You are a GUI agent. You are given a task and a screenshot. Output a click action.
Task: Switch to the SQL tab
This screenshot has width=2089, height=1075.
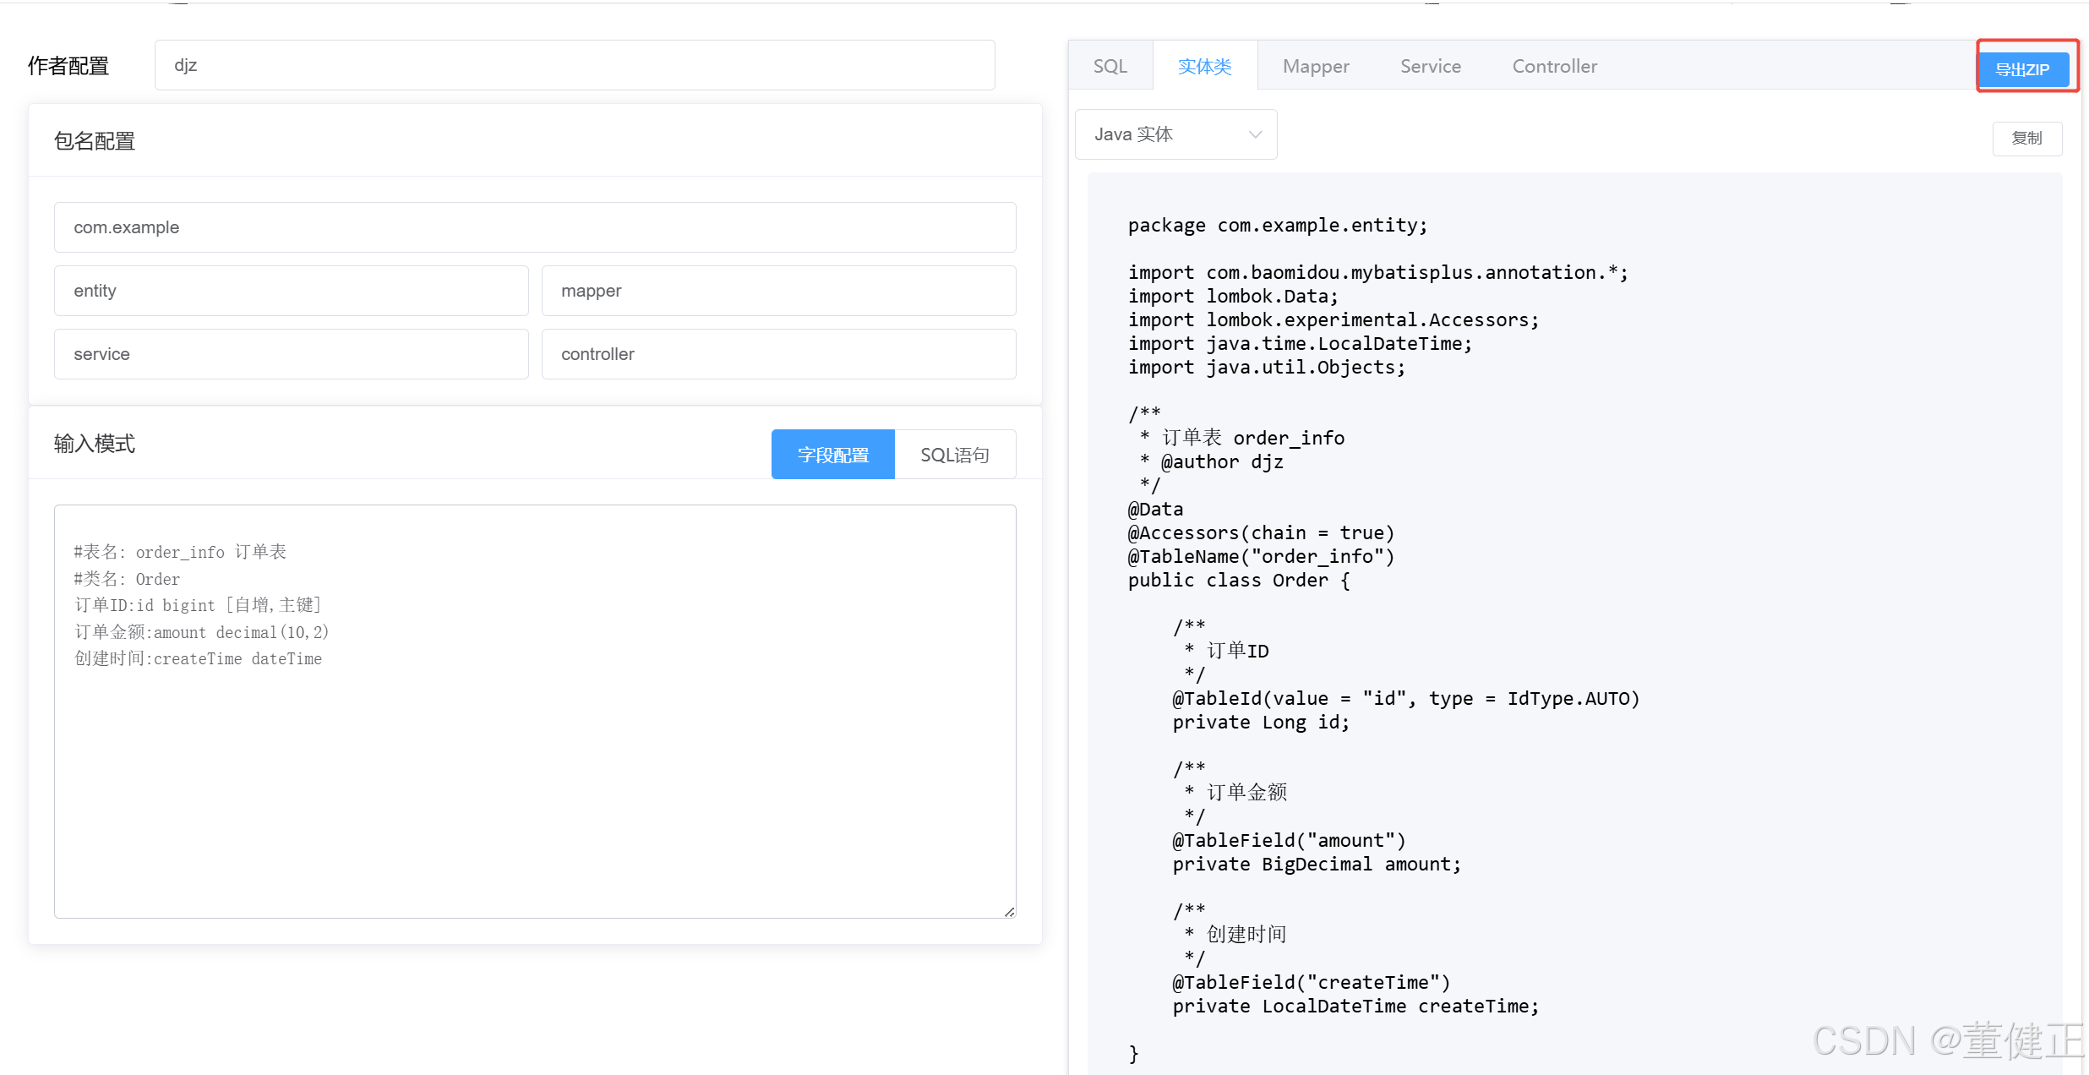tap(1110, 66)
